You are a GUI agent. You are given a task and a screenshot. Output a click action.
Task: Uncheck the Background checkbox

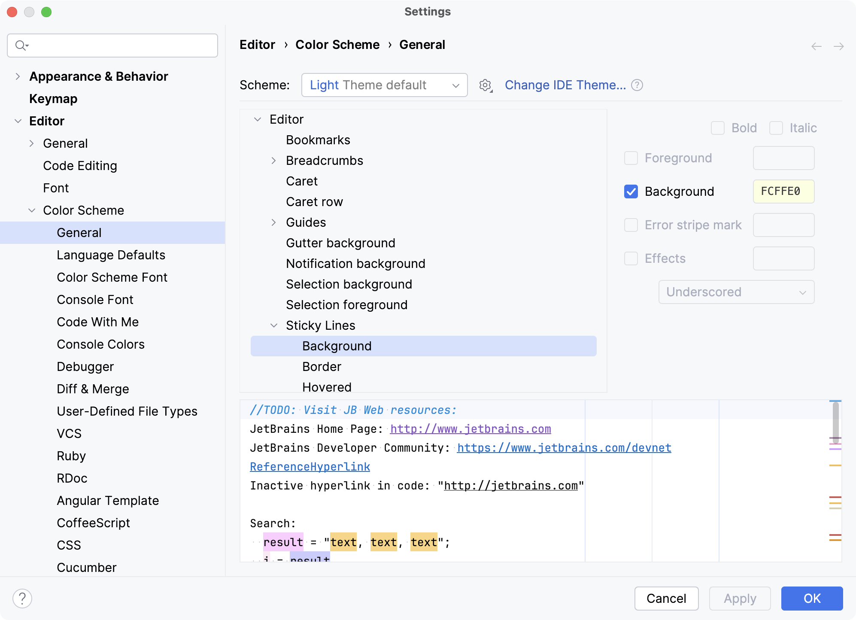coord(631,192)
